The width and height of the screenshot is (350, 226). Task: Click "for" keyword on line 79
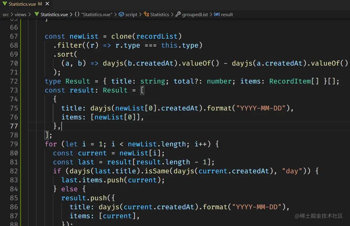coord(51,144)
